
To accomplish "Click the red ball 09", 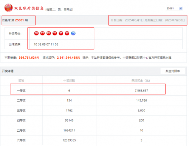I will click(49, 33).
